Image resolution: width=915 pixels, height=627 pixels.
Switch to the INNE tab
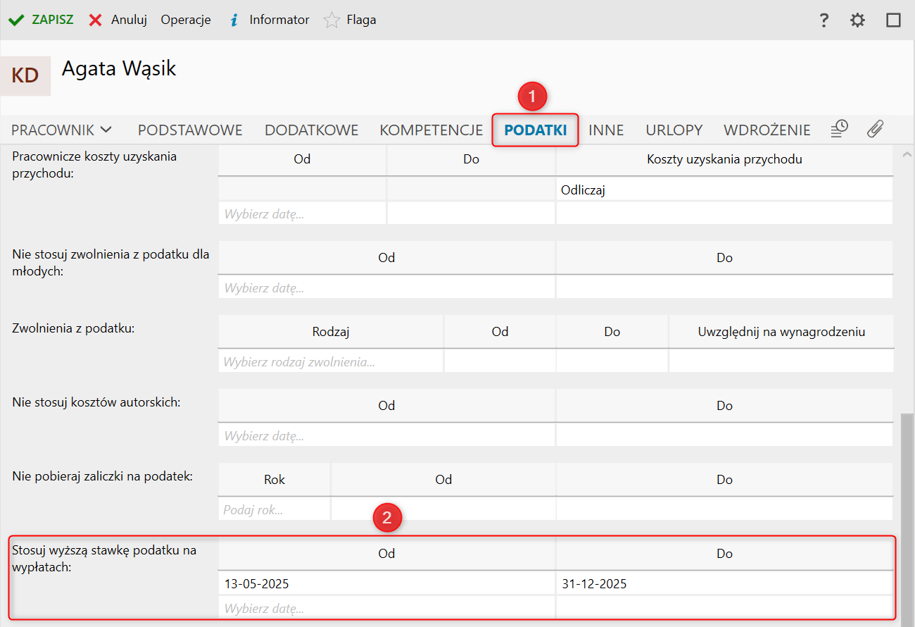click(x=606, y=130)
